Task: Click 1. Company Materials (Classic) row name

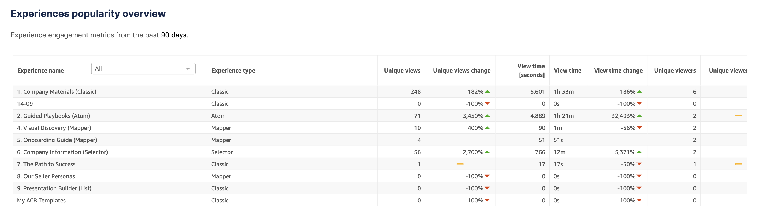Action: click(57, 92)
